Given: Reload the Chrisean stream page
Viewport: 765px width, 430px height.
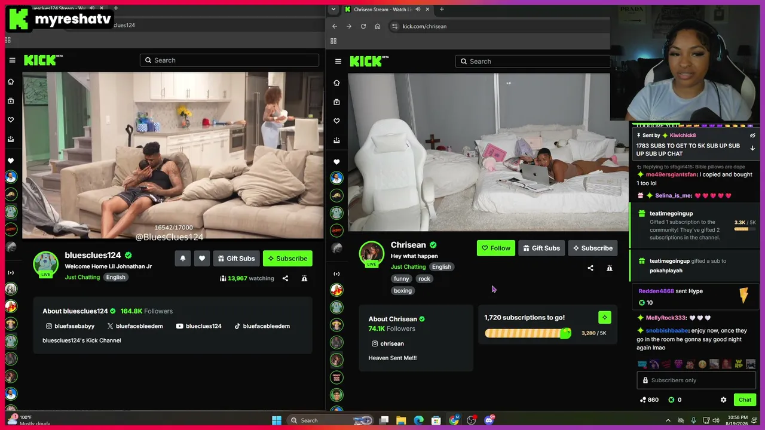Looking at the screenshot, I should point(363,26).
